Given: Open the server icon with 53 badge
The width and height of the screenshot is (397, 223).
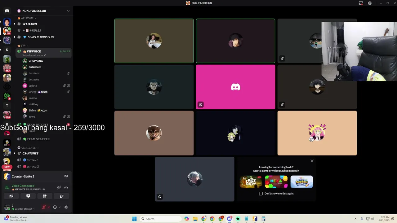Looking at the screenshot, I should pos(7,31).
